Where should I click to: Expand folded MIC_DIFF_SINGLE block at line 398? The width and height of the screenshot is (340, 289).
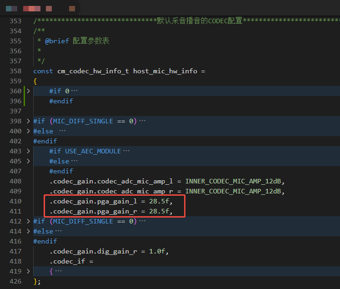tap(28, 121)
